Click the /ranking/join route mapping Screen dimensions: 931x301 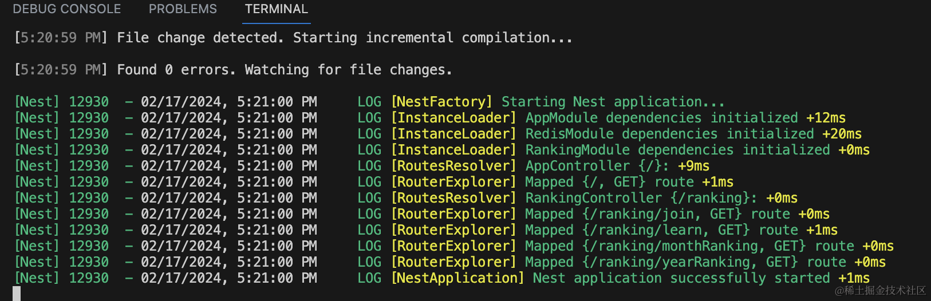[661, 214]
